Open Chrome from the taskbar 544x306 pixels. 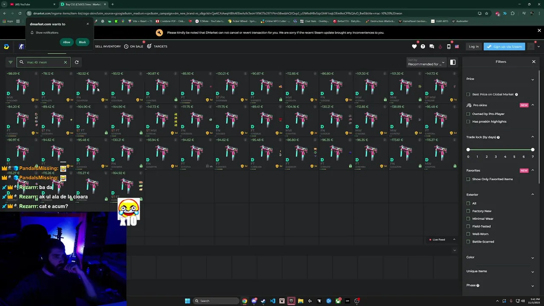point(245,301)
